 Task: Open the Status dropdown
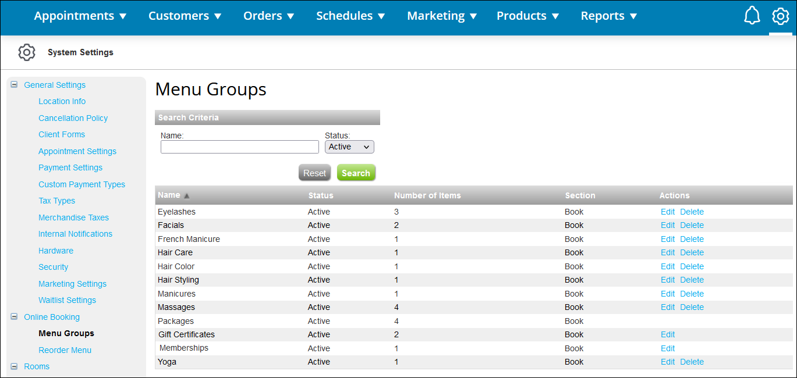pyautogui.click(x=349, y=147)
